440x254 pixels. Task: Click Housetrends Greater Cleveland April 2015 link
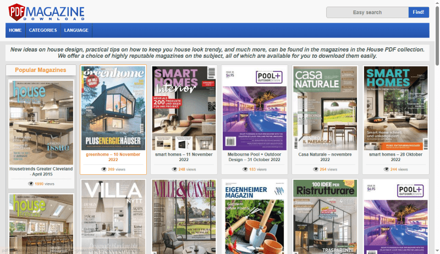[41, 172]
